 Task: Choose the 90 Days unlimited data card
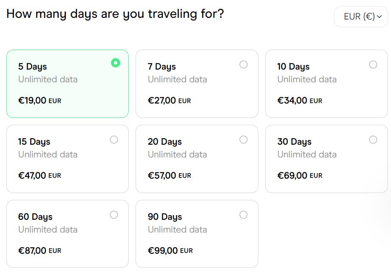pos(197,233)
